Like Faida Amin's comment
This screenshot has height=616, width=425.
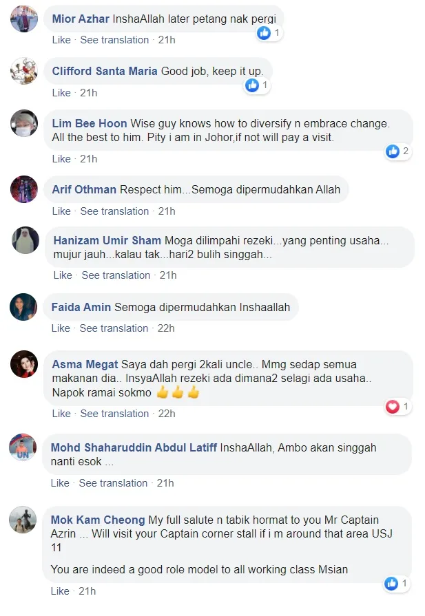point(61,328)
